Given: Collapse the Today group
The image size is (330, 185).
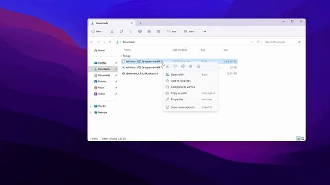Looking at the screenshot, I should (x=121, y=56).
